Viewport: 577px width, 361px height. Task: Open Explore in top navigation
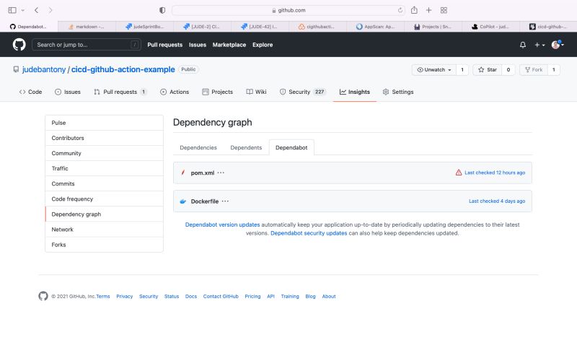(x=263, y=45)
